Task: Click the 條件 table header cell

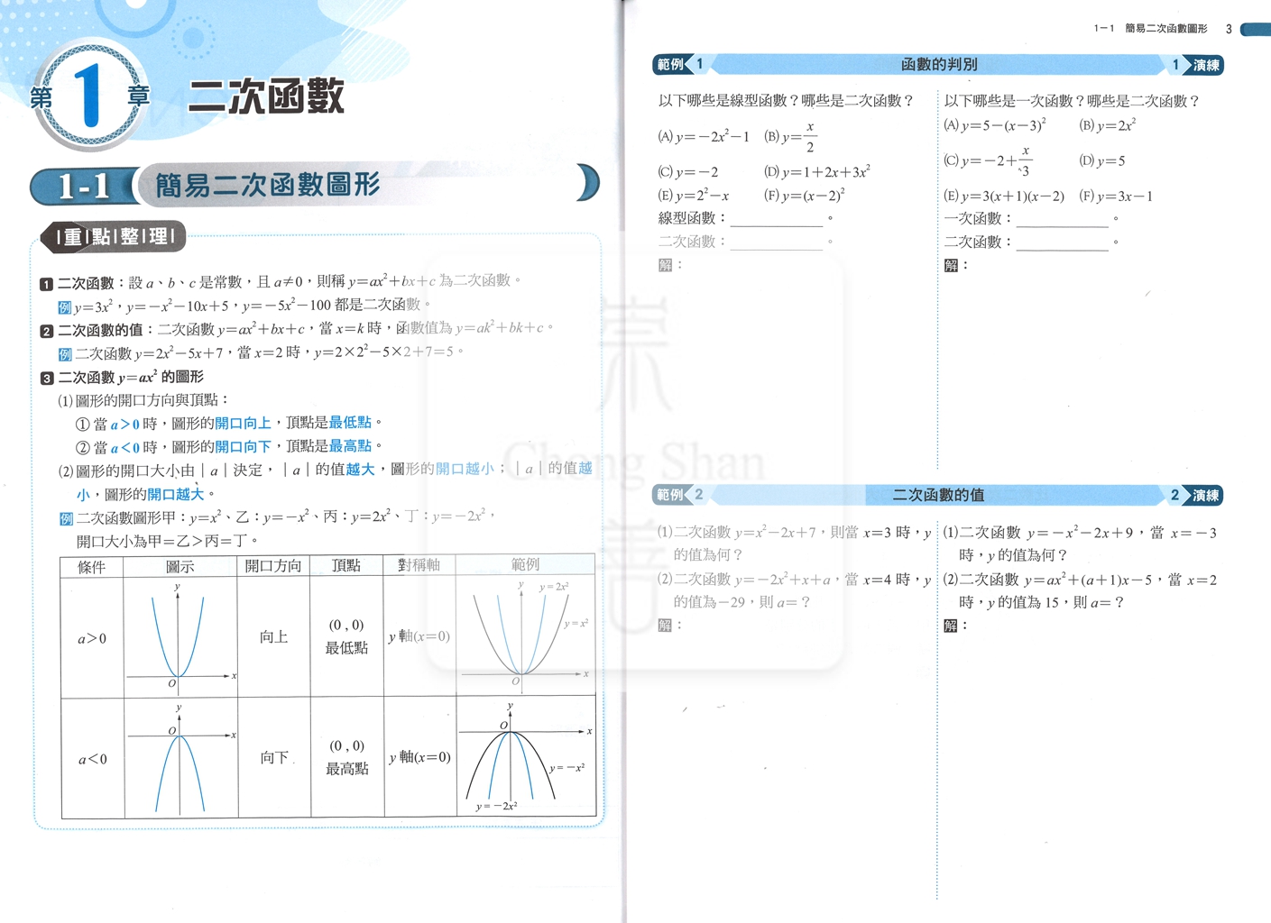Action: [x=92, y=567]
